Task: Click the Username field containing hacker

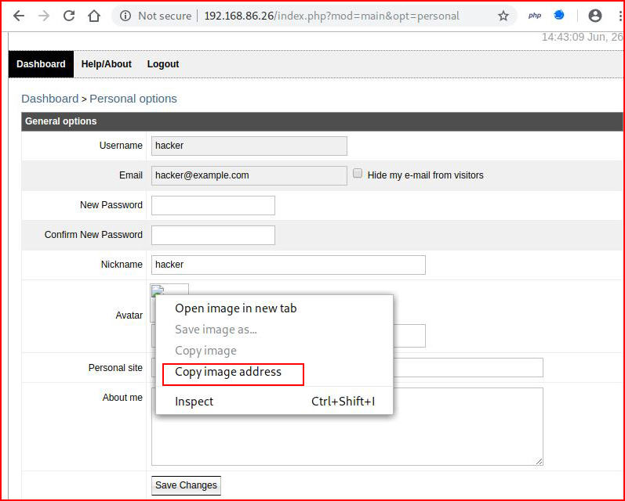Action: tap(249, 146)
